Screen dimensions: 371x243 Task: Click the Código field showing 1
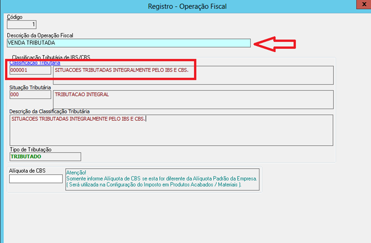(22, 24)
